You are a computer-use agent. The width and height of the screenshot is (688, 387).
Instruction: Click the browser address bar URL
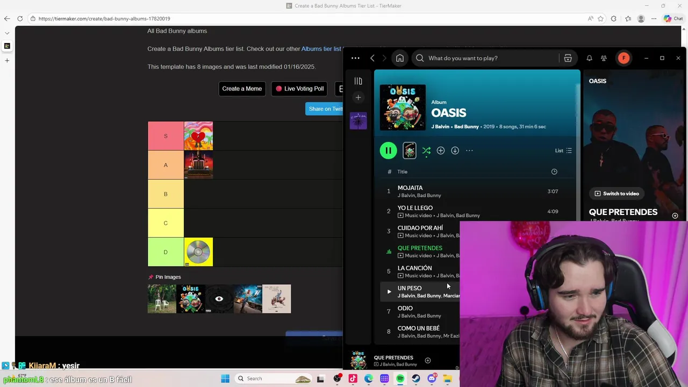(x=104, y=19)
